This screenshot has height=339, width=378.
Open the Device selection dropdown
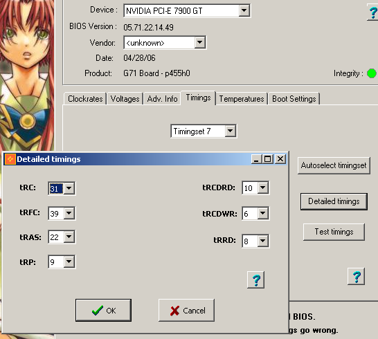click(x=244, y=10)
